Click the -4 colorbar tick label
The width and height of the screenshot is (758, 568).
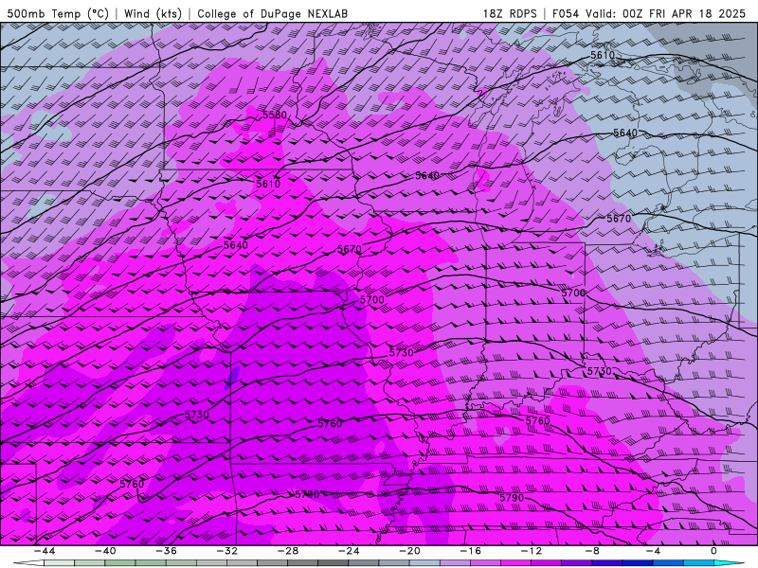[653, 551]
